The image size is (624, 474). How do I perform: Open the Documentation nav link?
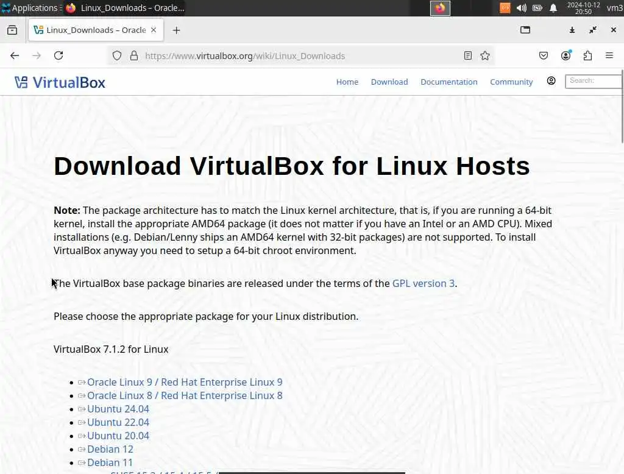pyautogui.click(x=449, y=82)
